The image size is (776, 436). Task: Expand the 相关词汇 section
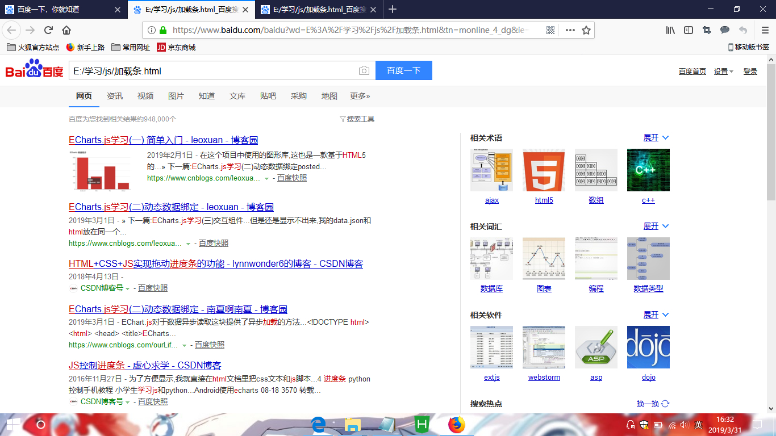tap(656, 226)
